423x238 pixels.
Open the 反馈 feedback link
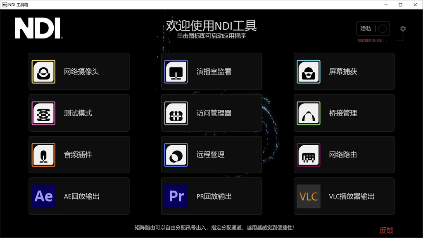pyautogui.click(x=386, y=231)
